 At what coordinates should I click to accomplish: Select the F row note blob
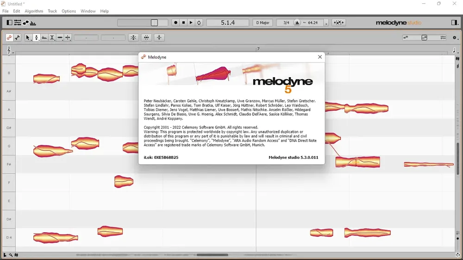tap(124, 181)
